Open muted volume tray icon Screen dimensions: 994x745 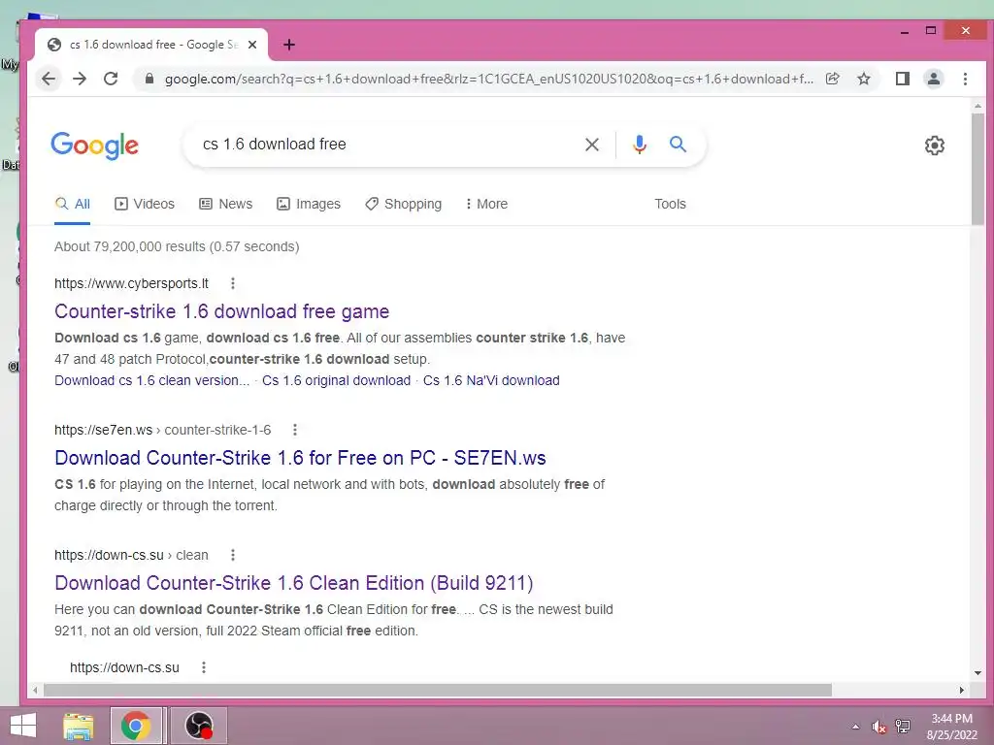pos(878,727)
